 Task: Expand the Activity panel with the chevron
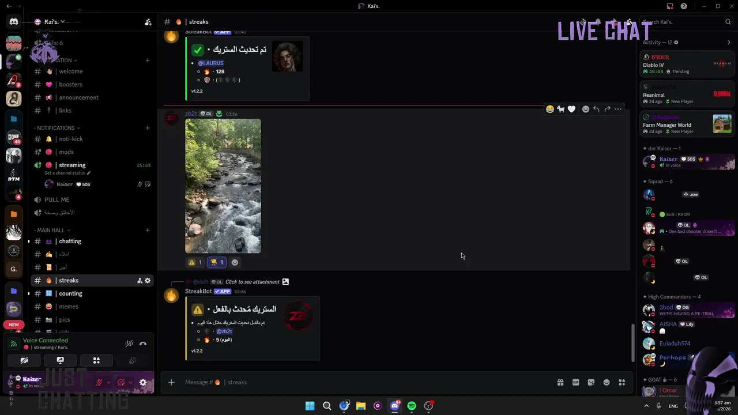point(729,42)
